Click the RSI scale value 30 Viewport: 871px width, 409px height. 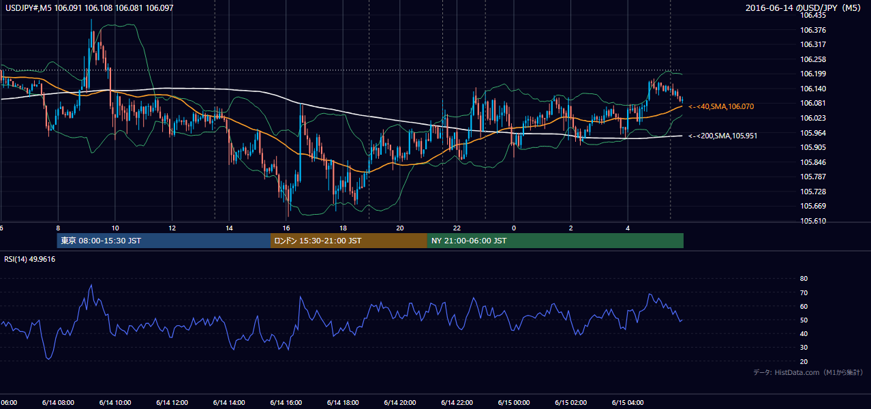tap(804, 347)
